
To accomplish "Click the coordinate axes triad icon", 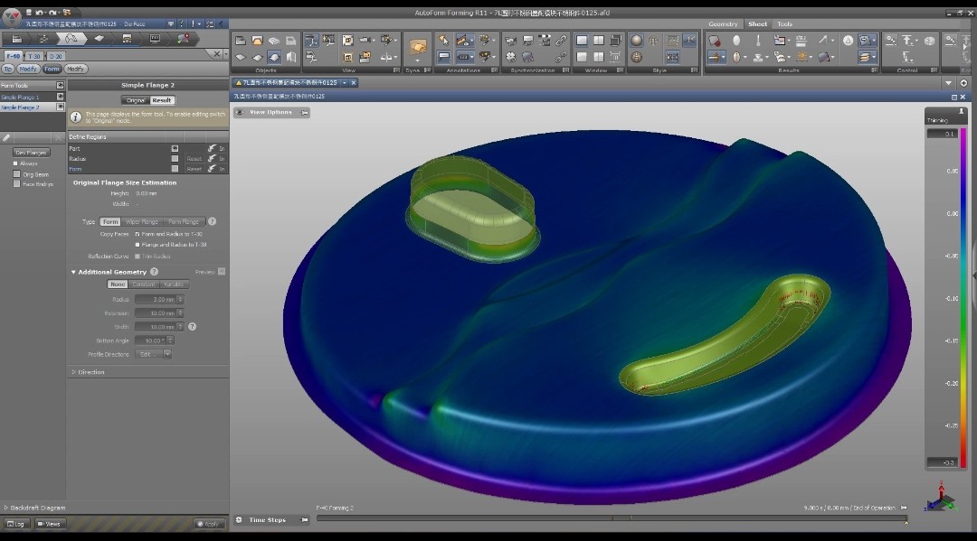I will click(942, 496).
